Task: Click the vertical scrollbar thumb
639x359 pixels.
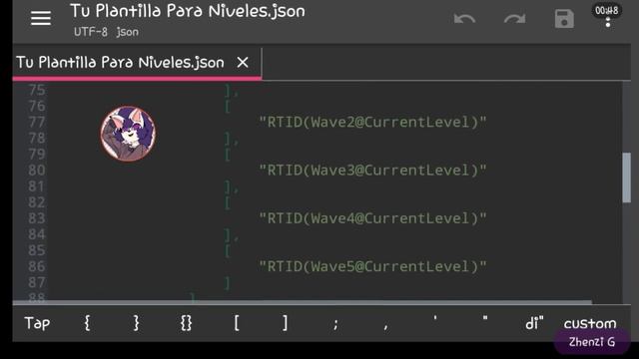Action: point(626,178)
